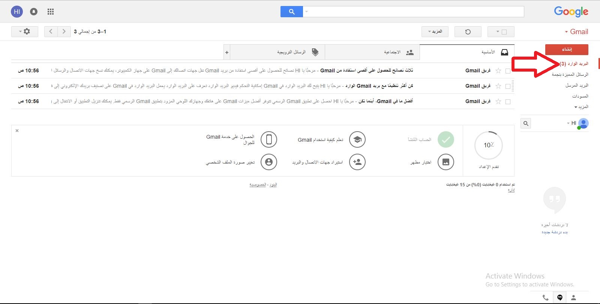Click the choose theme picture icon
This screenshot has height=304, width=600.
click(x=446, y=162)
